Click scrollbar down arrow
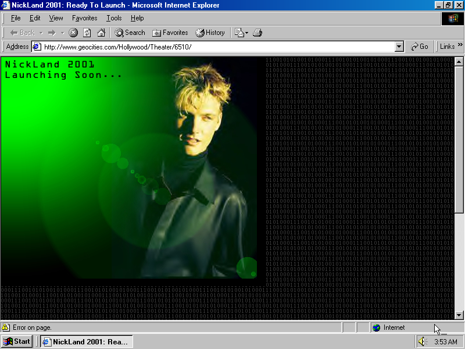Viewport: 465px width, 349px height. pos(459,315)
